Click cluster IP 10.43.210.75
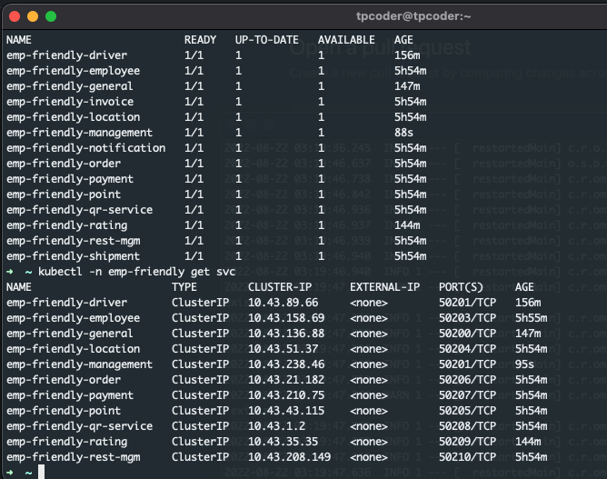This screenshot has width=607, height=479. [x=286, y=395]
